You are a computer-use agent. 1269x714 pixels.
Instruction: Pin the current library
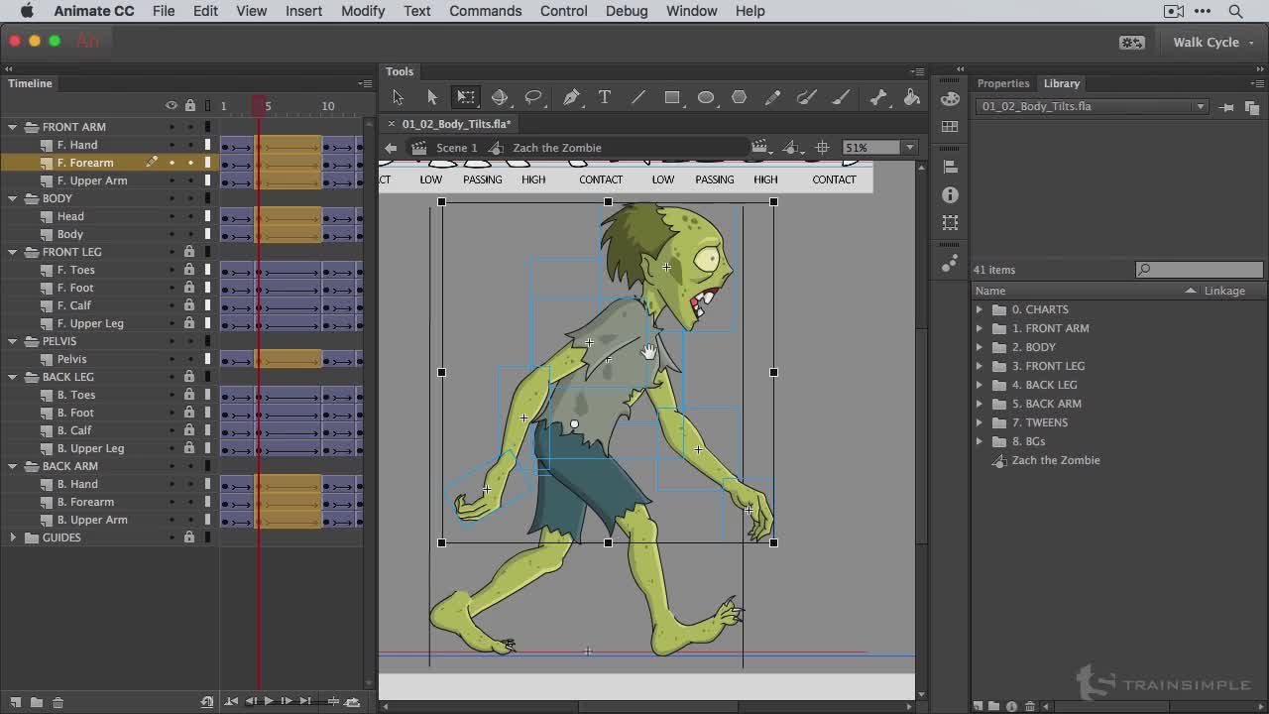1227,107
